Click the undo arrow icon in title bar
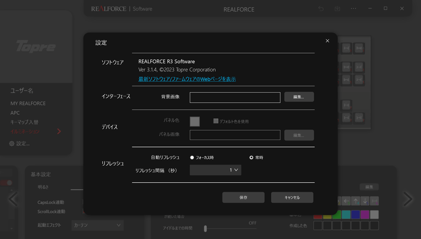The width and height of the screenshot is (421, 239). point(321,8)
